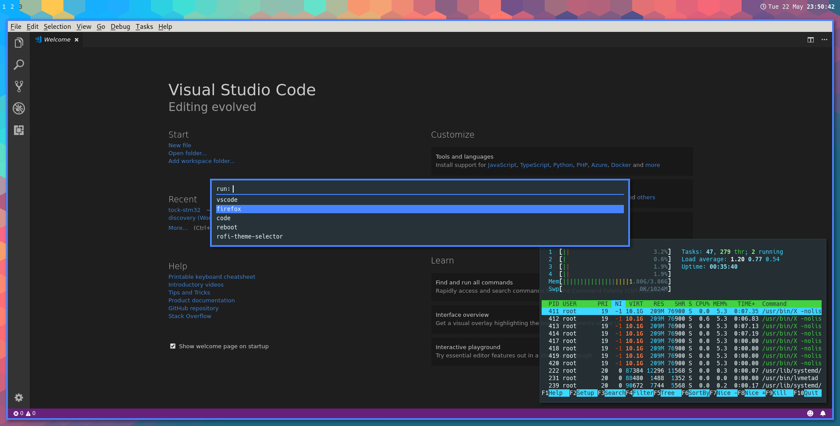Click the JavaScript language link
Screen dimensions: 840x426
502,165
